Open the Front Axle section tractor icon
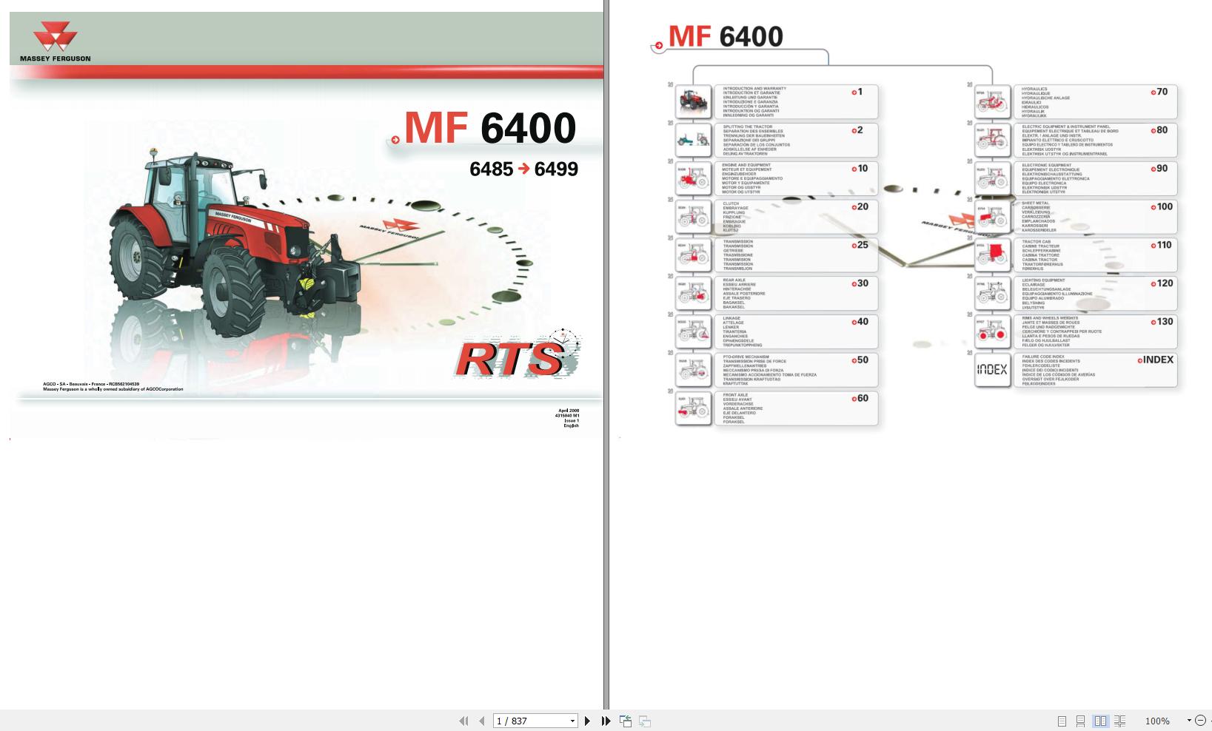Viewport: 1212px width, 731px height. pos(694,409)
